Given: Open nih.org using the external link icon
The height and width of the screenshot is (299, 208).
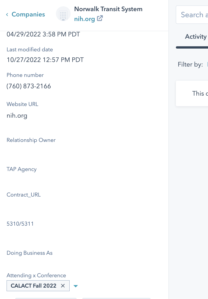Looking at the screenshot, I should click(100, 18).
